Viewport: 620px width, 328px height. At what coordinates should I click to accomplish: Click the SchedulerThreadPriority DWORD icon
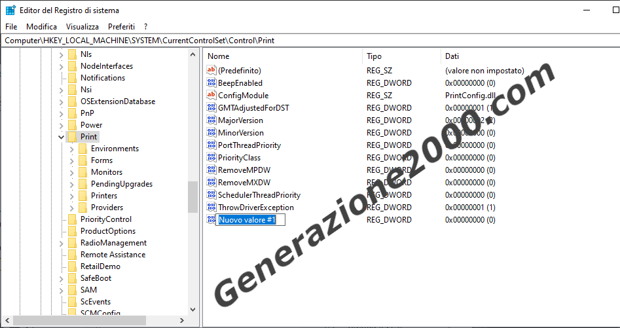(x=211, y=195)
